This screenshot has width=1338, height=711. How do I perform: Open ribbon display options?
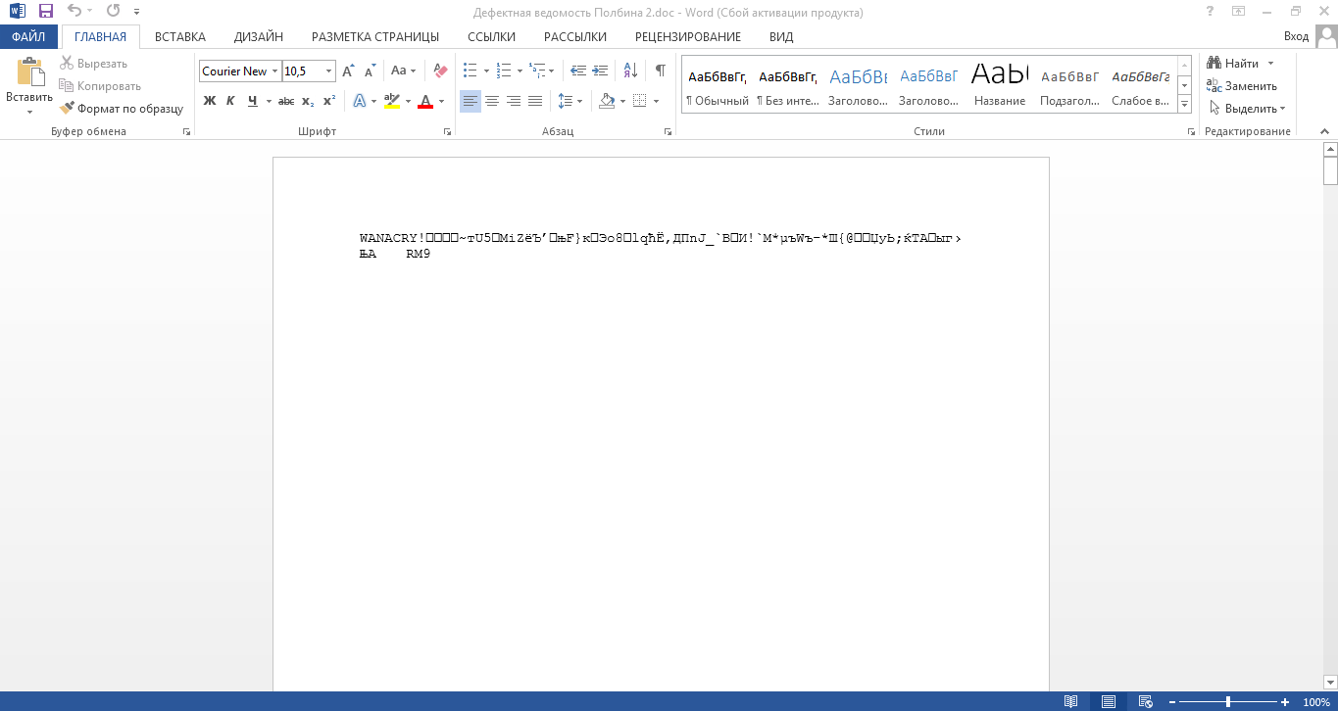coord(1239,12)
